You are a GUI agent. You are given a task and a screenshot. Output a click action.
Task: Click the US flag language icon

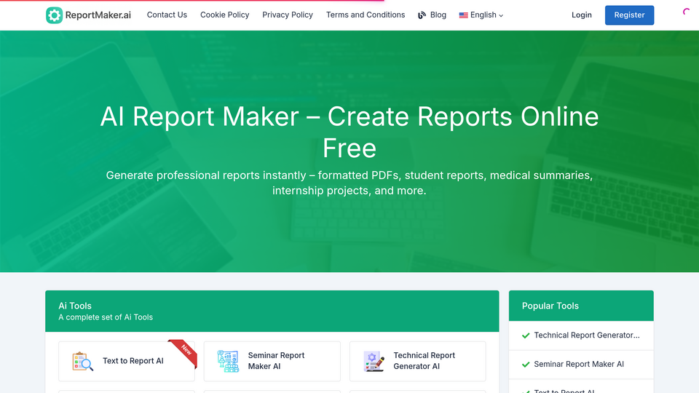464,15
